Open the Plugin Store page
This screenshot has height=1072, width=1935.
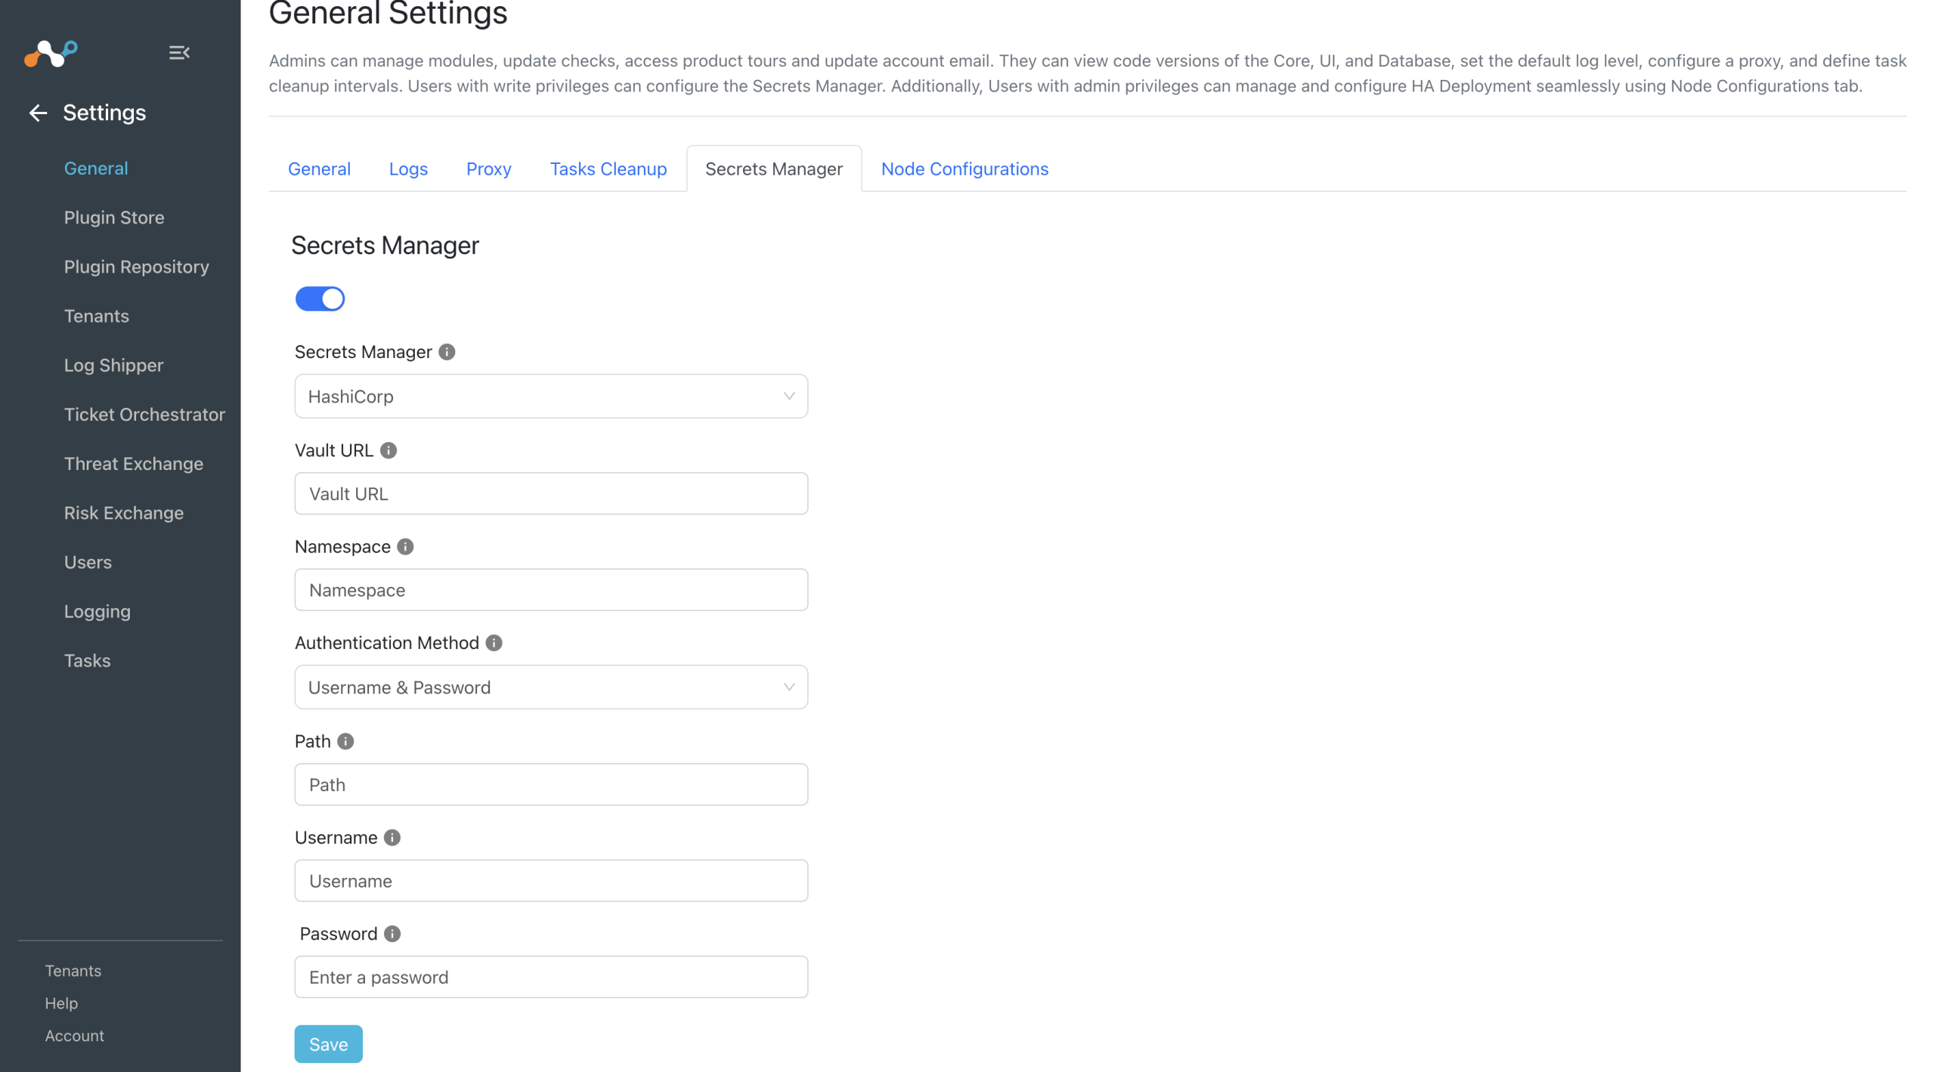pyautogui.click(x=113, y=218)
